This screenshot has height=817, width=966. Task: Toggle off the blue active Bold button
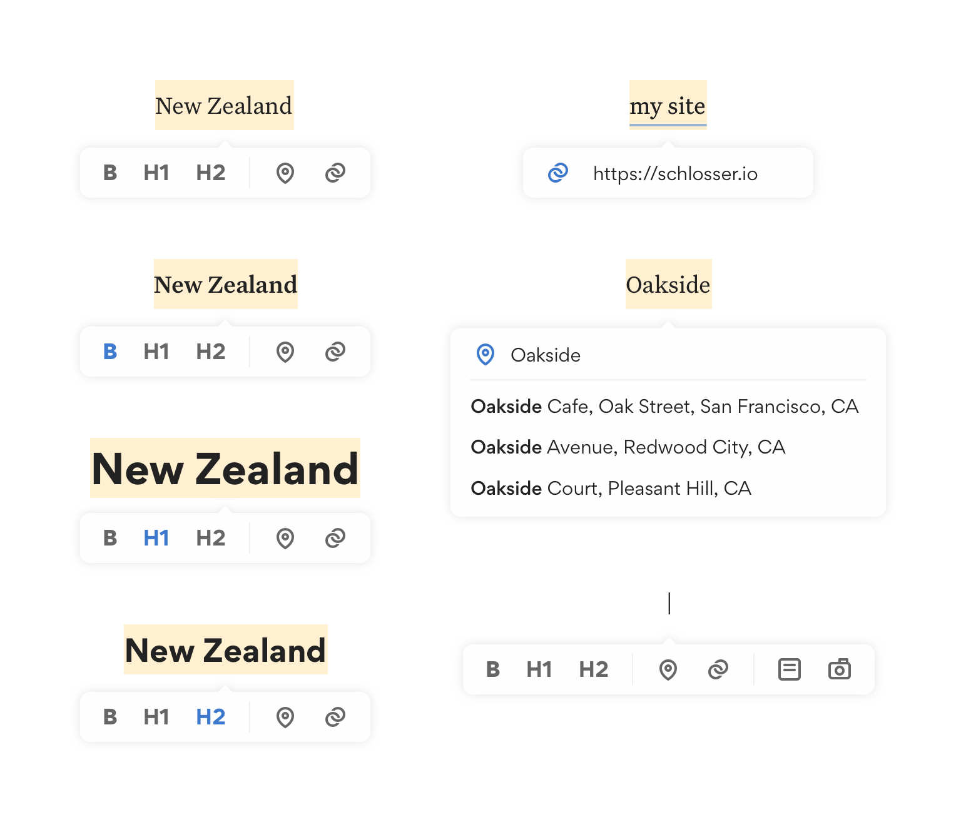point(110,352)
